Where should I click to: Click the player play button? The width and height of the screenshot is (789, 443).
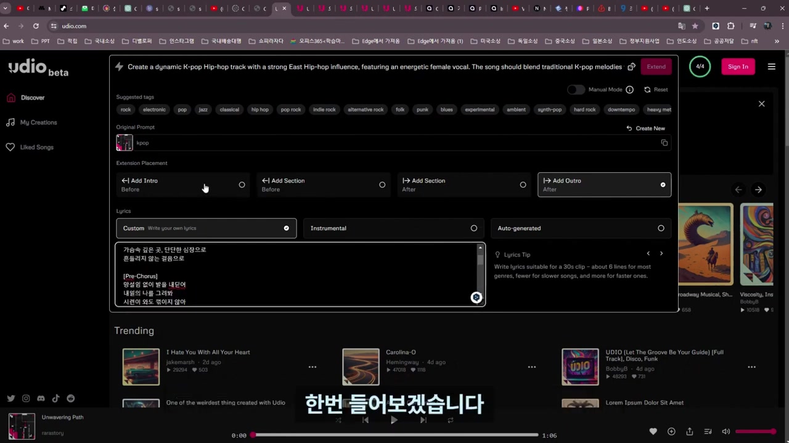coord(394,420)
